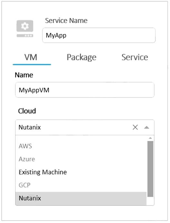
Task: Collapse the Cloud dropdown using caret arrow
Action: click(x=146, y=127)
